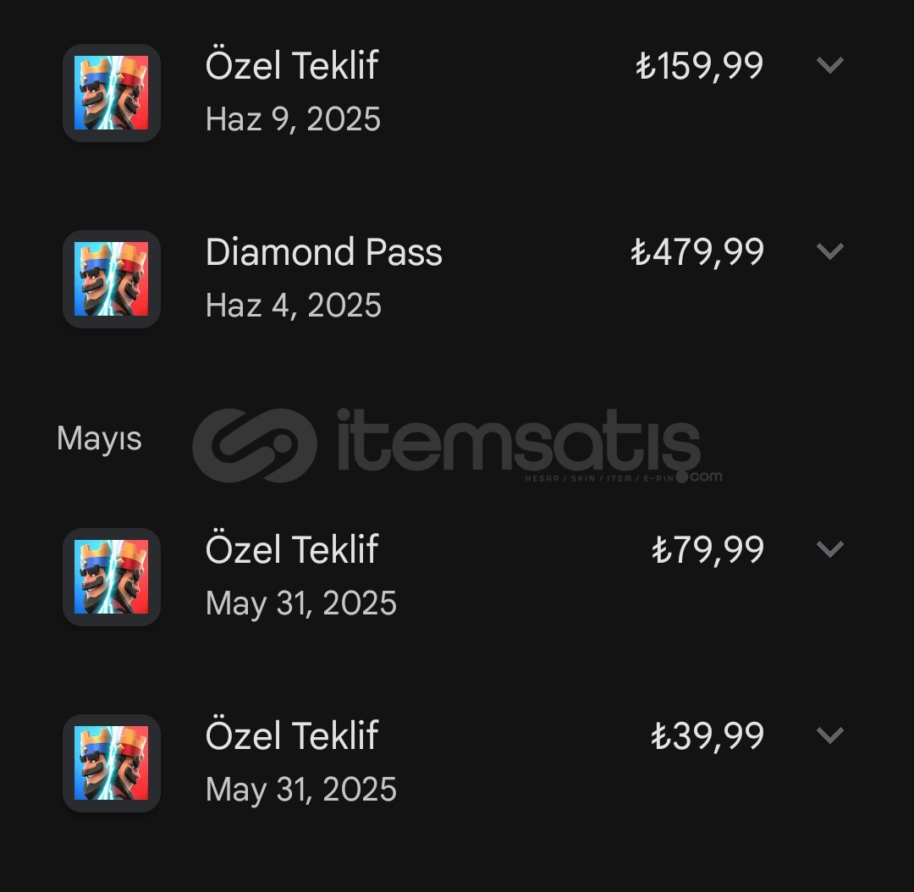Image resolution: width=914 pixels, height=892 pixels.
Task: Open game icon of the ₺79,99 purchase
Action: click(x=112, y=576)
